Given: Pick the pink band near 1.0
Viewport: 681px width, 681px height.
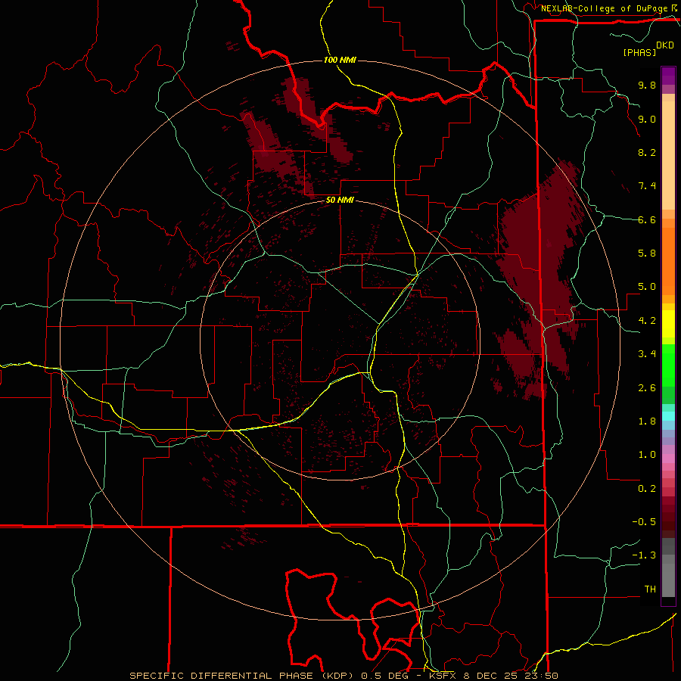Looking at the screenshot, I should point(668,459).
